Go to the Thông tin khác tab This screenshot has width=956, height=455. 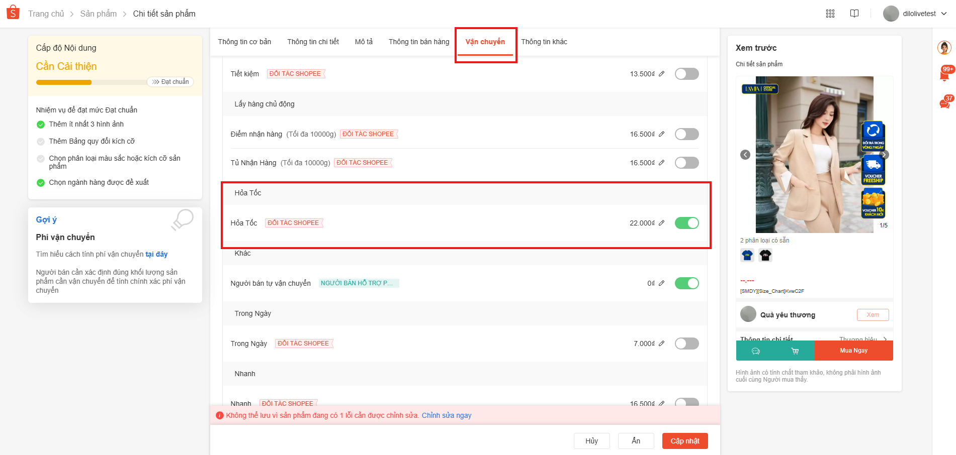coord(544,42)
